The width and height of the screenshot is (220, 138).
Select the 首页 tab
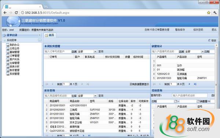[x=49, y=35]
